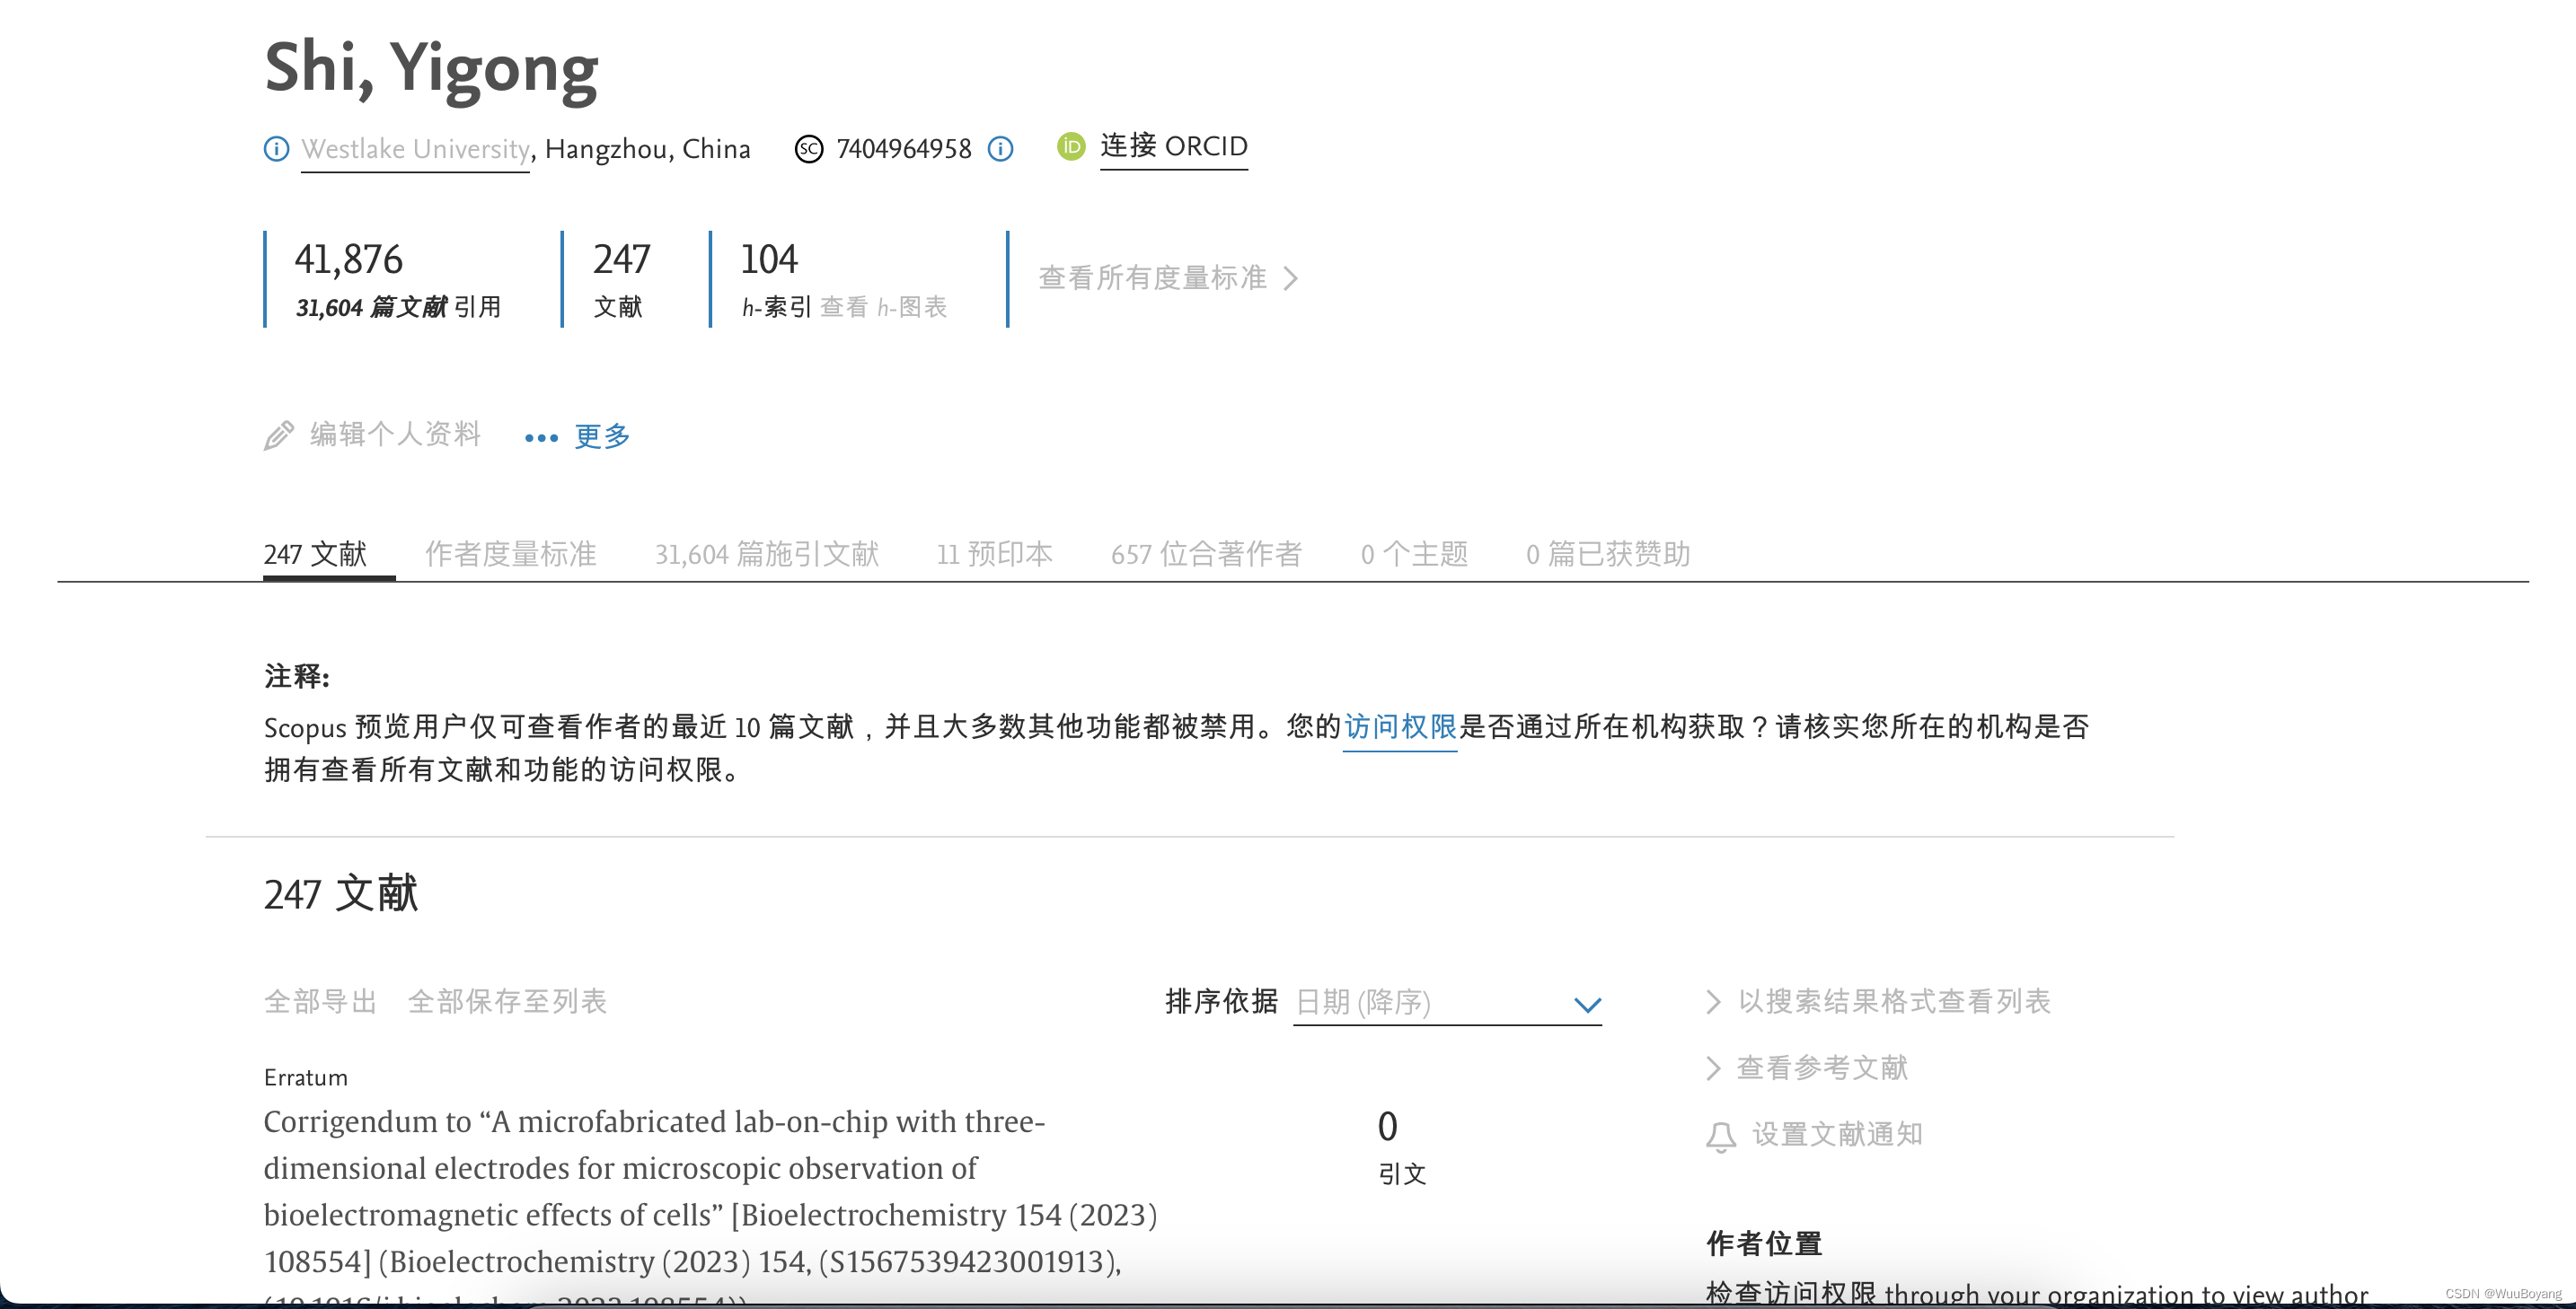Screen dimensions: 2576x1309
Task: Click the green ORCID iD icon
Action: (1070, 147)
